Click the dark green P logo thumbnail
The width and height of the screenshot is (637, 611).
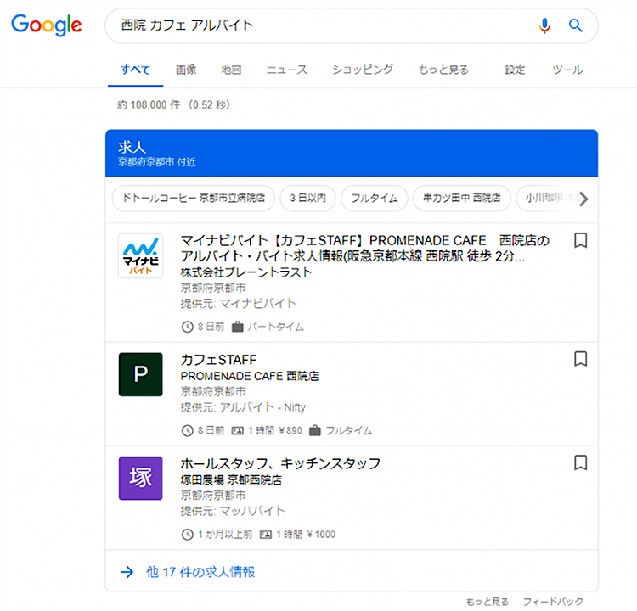140,374
